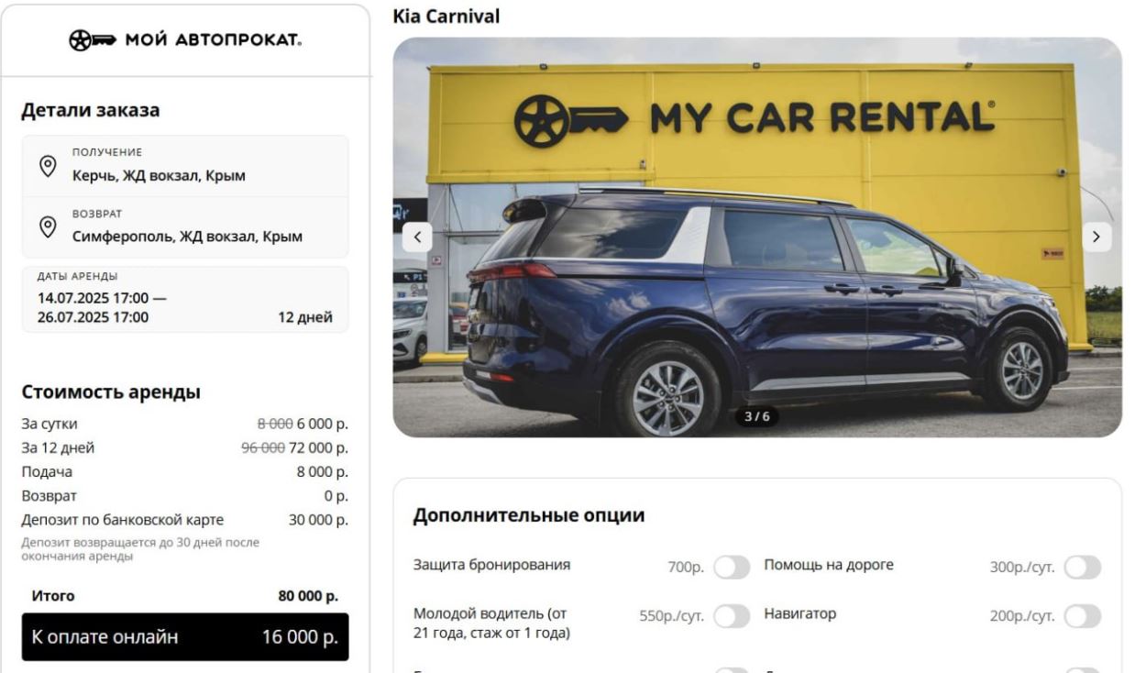Open the Получение location field
The width and height of the screenshot is (1146, 673).
(185, 166)
